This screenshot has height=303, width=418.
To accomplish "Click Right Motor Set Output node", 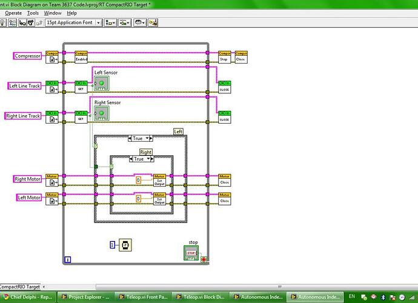I will point(159,180).
